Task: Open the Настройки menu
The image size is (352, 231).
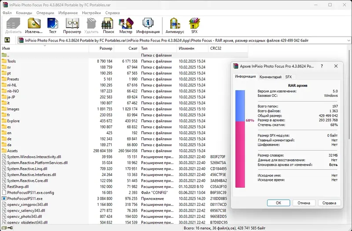Action: [x=92, y=13]
